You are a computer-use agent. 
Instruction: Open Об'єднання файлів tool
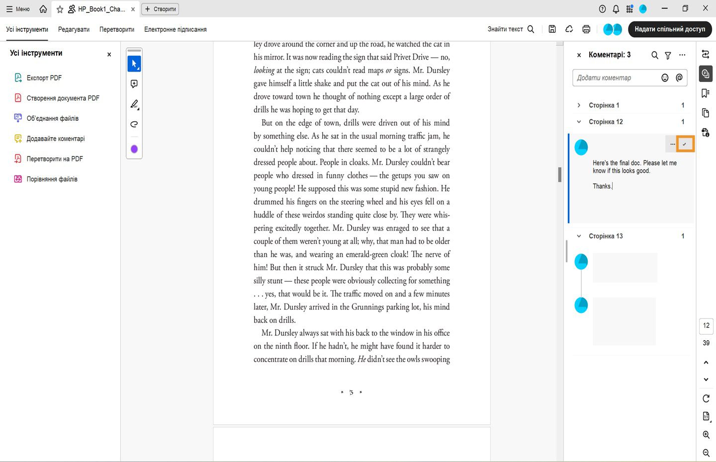click(53, 119)
